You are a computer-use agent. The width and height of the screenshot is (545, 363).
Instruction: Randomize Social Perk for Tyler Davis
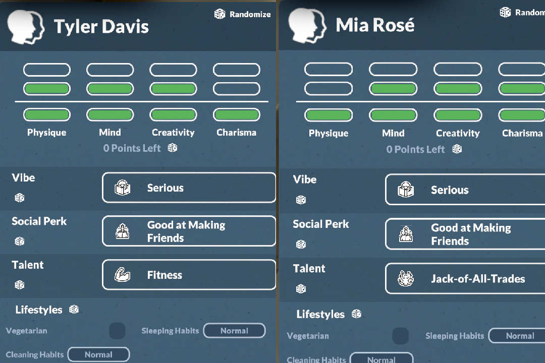20,241
